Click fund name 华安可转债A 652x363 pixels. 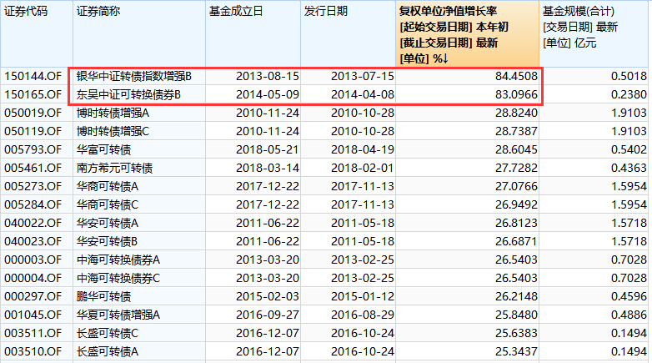108,223
